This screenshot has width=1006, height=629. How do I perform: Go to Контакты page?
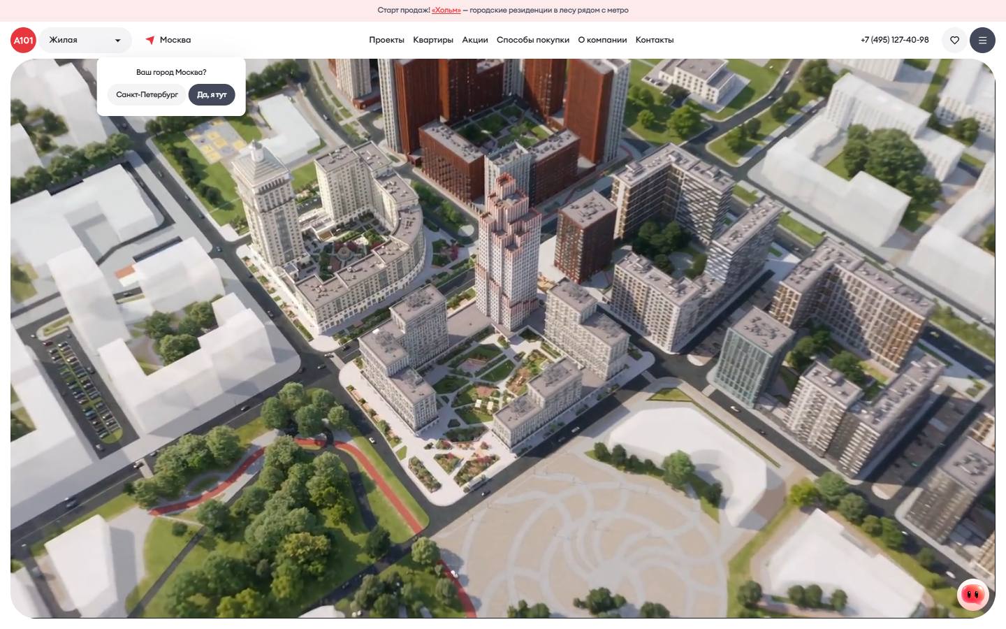coord(655,40)
